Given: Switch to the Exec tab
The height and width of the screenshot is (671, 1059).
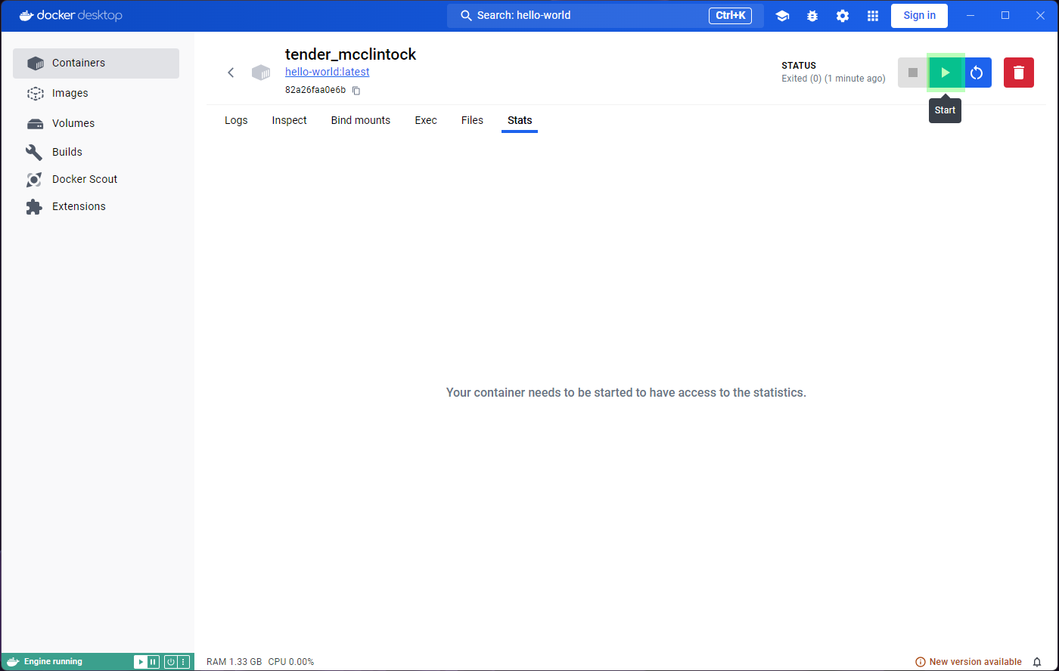Looking at the screenshot, I should pyautogui.click(x=426, y=120).
